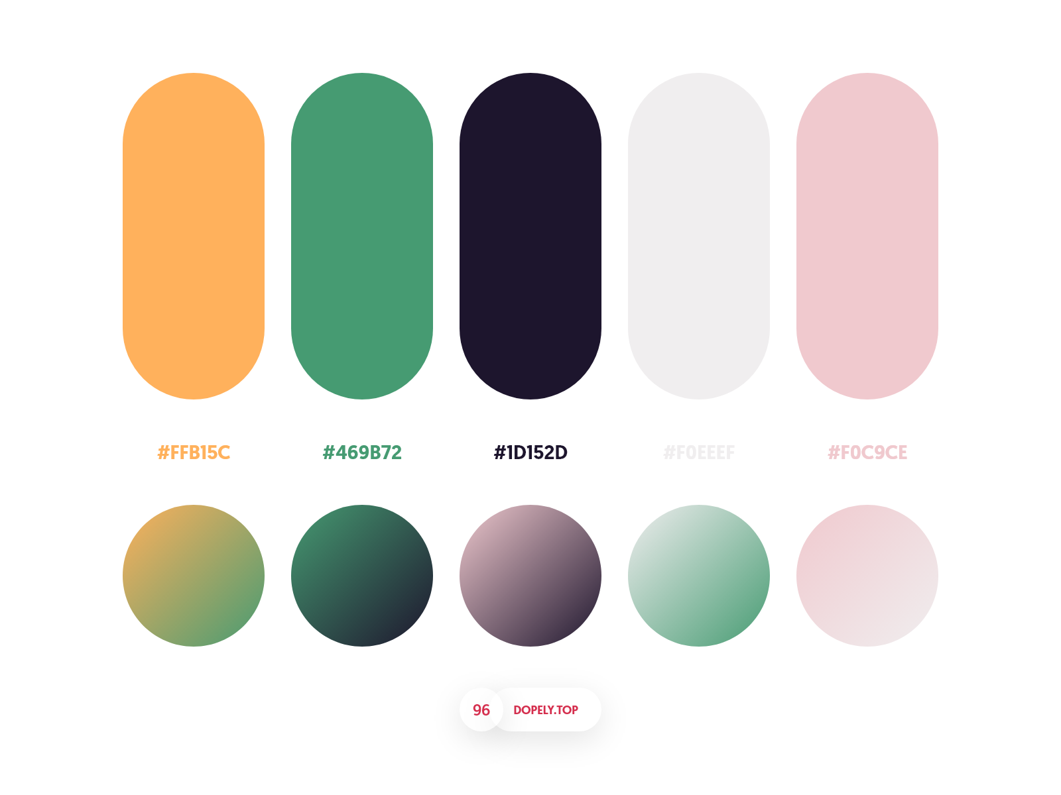Image resolution: width=1061 pixels, height=795 pixels.
Task: Click the #1D152D hex code label
Action: pos(530,452)
